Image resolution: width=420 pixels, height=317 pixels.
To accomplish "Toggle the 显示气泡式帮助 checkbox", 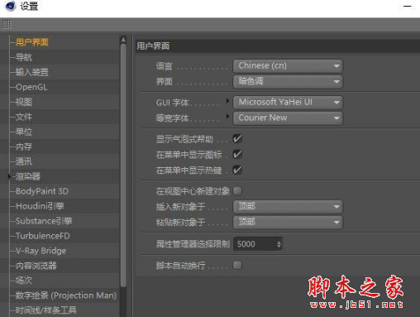I will pyautogui.click(x=237, y=138).
